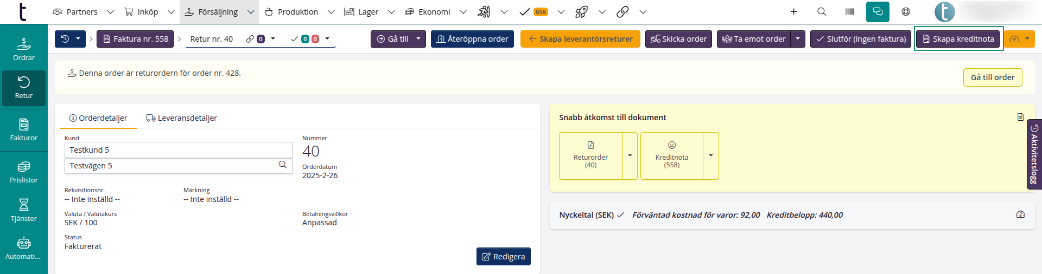Image resolution: width=1042 pixels, height=274 pixels.
Task: Click the search icon in address field
Action: point(282,165)
